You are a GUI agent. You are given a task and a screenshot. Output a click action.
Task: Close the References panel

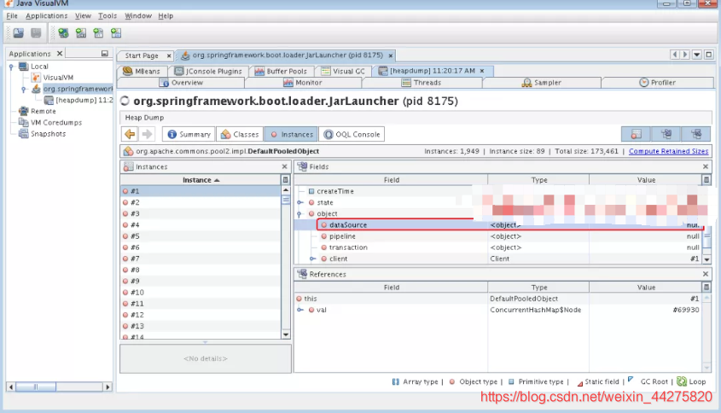click(x=706, y=274)
